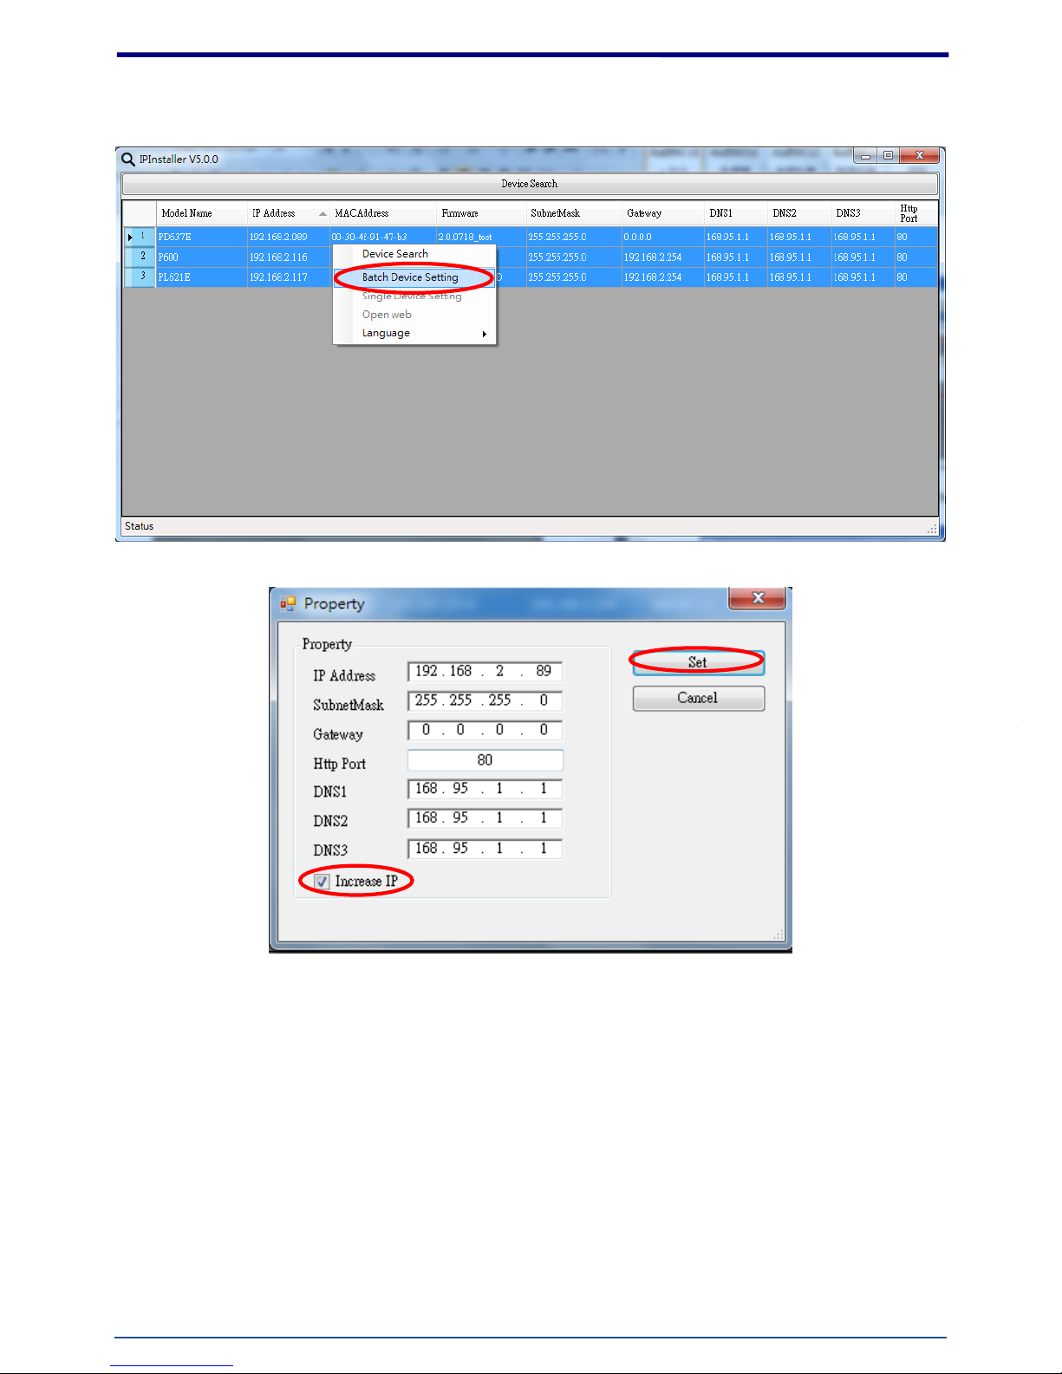Click IP cell 192.168.2.116
The height and width of the screenshot is (1374, 1062).
[288, 257]
